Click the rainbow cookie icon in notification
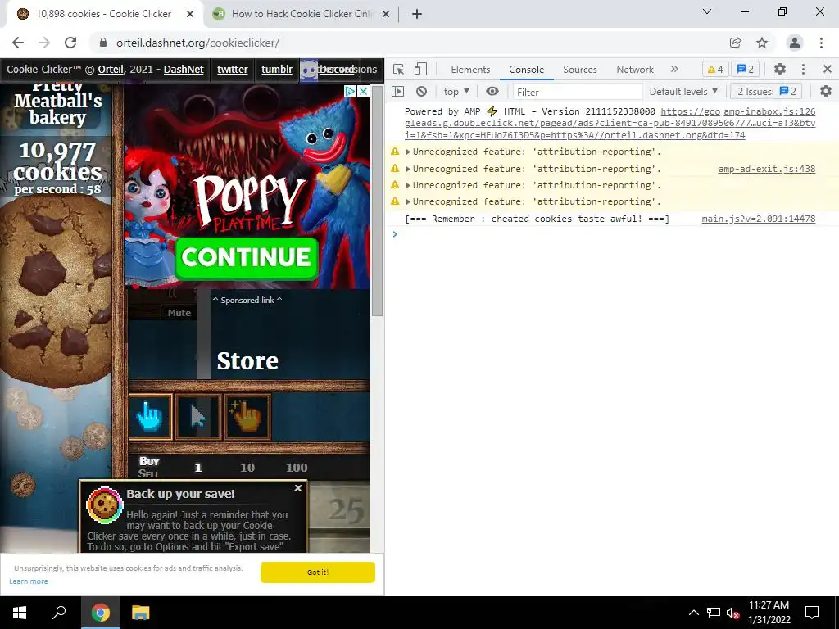 [x=105, y=505]
